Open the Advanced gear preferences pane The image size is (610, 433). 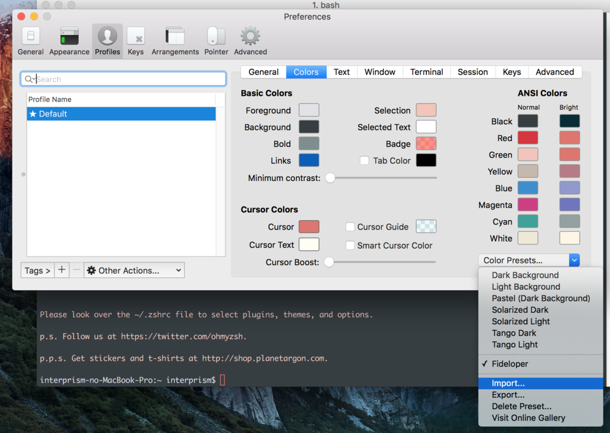point(250,41)
